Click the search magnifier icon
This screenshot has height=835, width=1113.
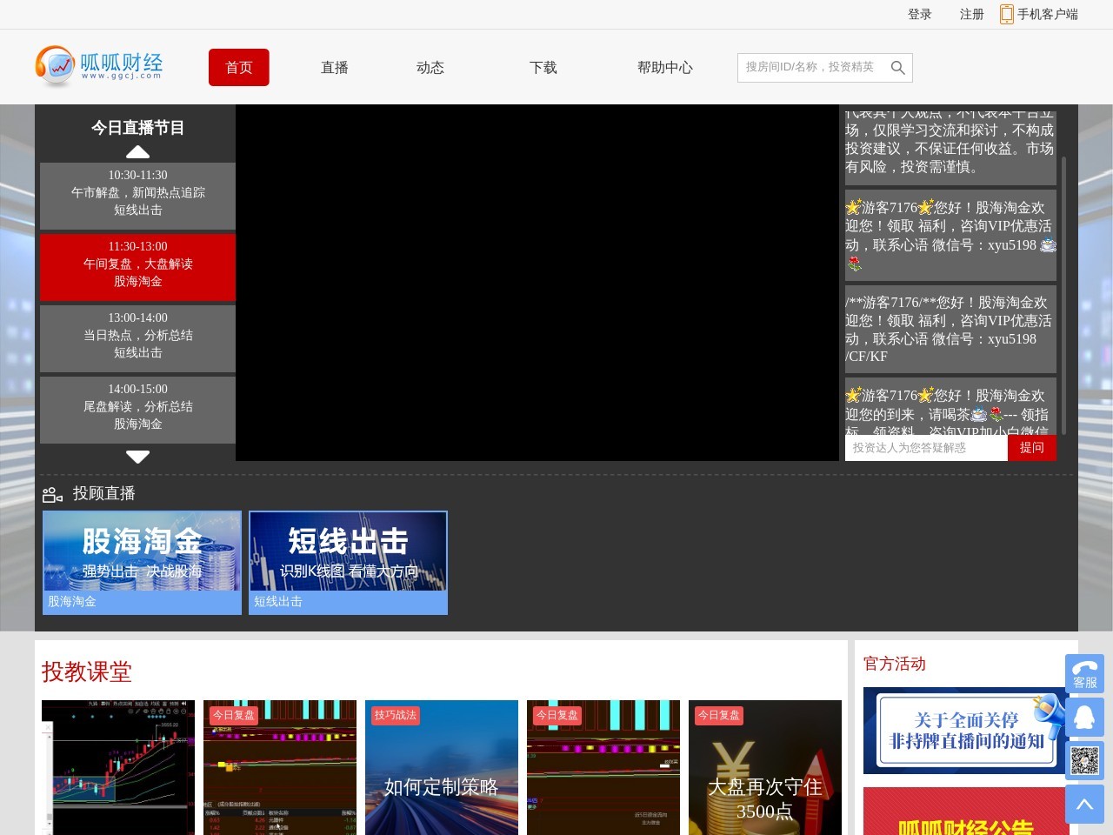pyautogui.click(x=897, y=67)
